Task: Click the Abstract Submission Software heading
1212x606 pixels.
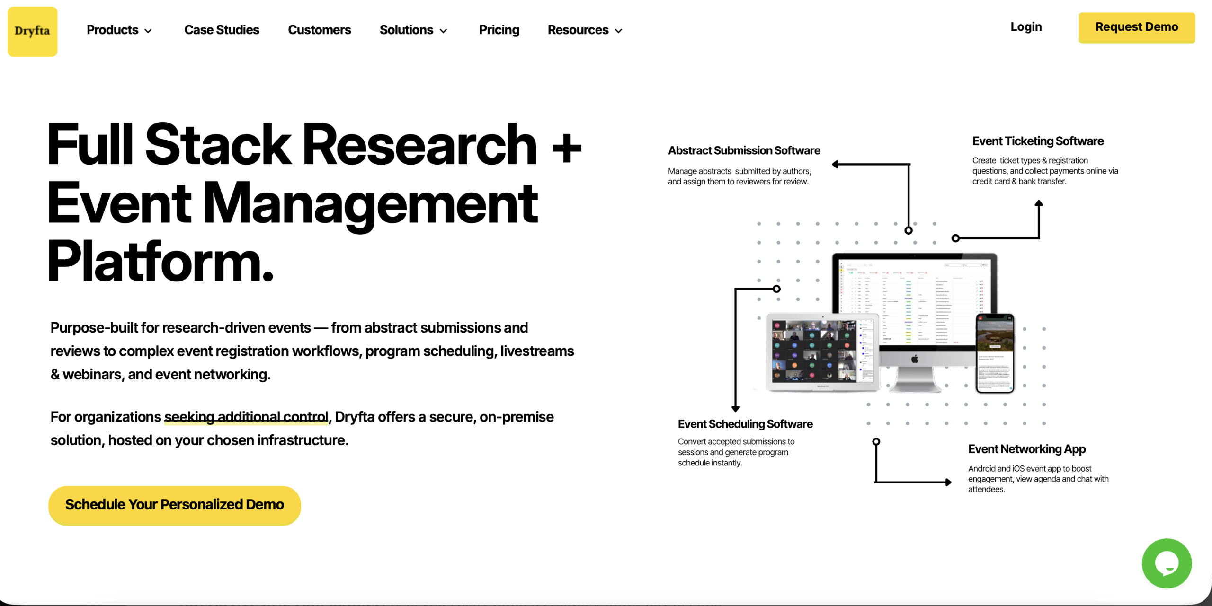Action: point(744,150)
